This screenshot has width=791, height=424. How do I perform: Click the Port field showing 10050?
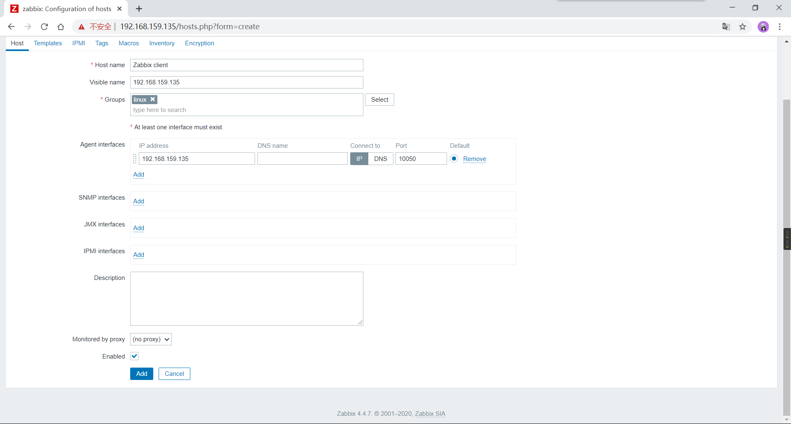[x=421, y=159]
